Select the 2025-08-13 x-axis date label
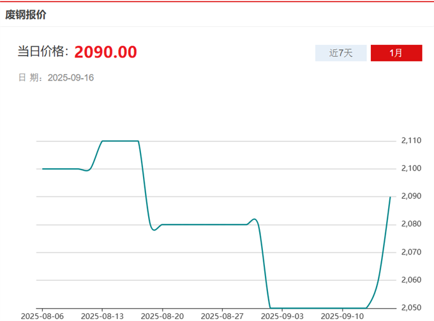Screen dimensions: 434x321 click(102, 316)
